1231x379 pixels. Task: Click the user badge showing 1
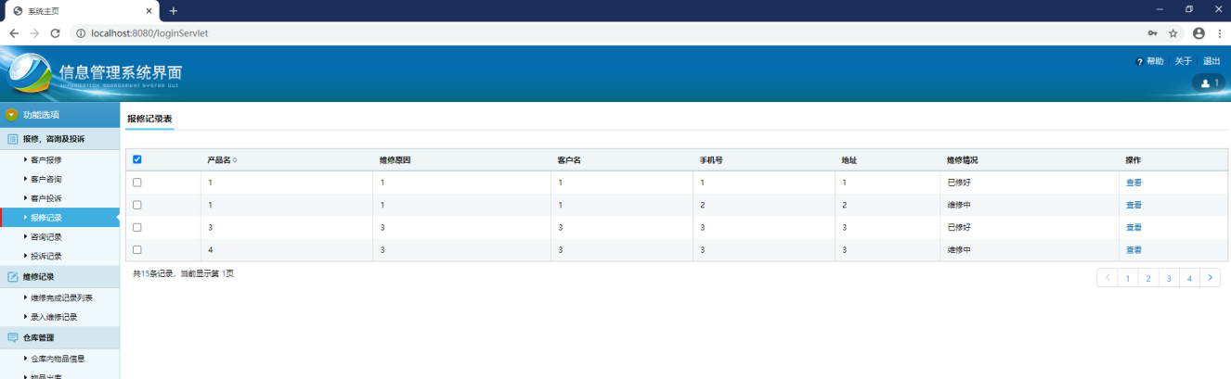pos(1210,83)
